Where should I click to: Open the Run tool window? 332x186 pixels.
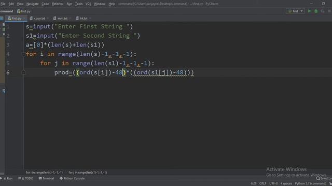[7, 178]
